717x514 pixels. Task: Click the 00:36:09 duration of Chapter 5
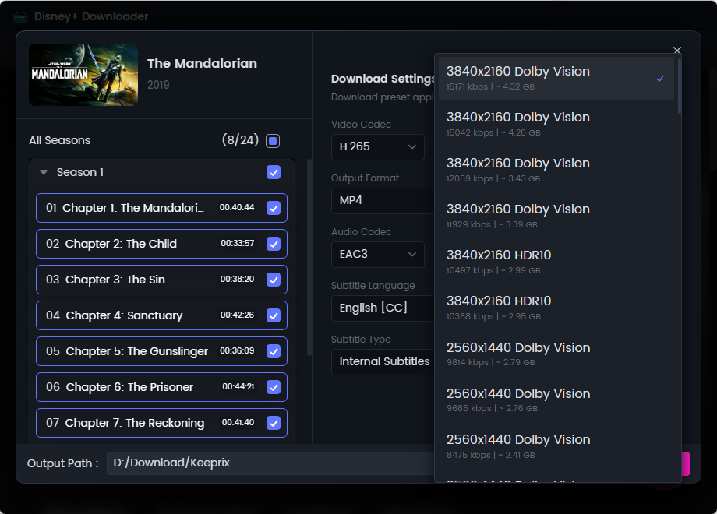[x=237, y=351]
